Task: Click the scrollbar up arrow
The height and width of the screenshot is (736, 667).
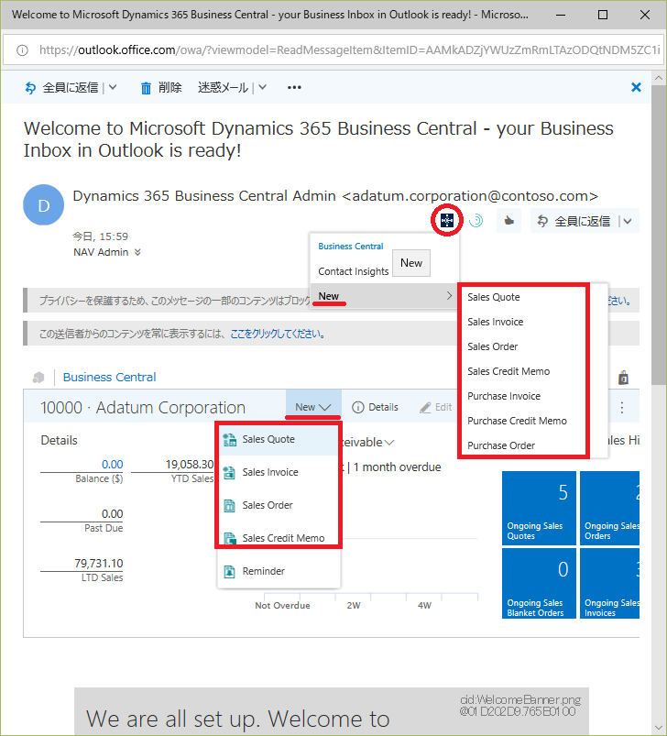Action: click(659, 78)
